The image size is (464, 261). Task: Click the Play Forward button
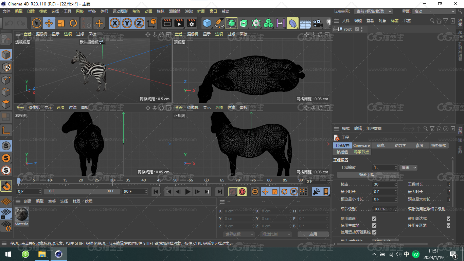click(x=188, y=192)
